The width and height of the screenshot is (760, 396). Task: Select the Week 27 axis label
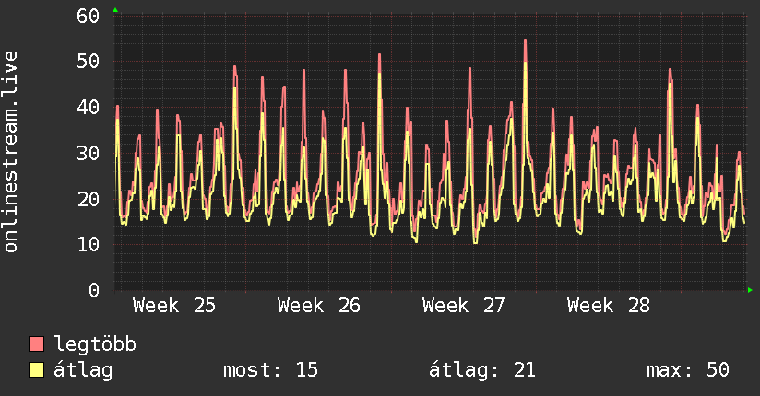point(464,306)
